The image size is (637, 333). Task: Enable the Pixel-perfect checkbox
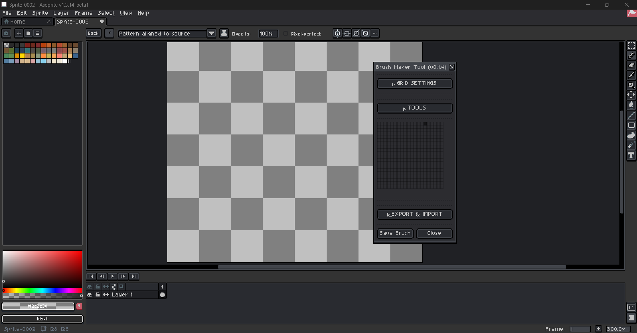point(285,33)
